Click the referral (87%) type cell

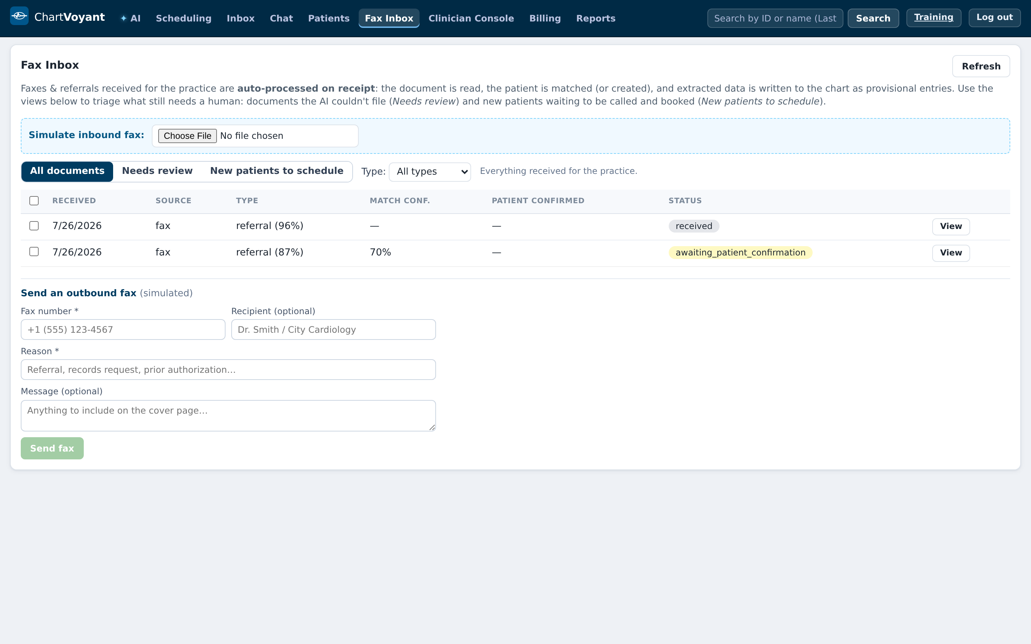click(x=270, y=252)
